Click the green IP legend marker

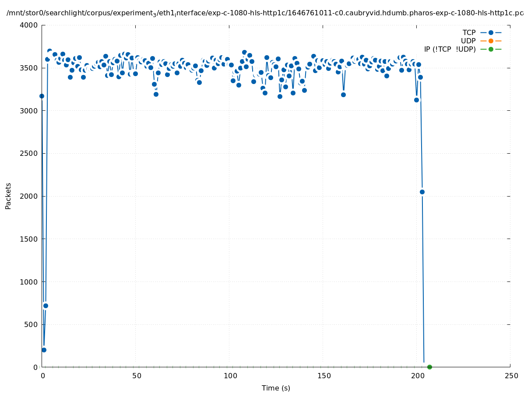click(x=491, y=49)
